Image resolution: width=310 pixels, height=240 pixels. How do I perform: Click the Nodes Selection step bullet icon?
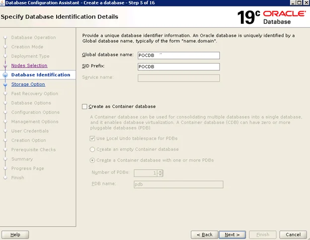coord(5,66)
